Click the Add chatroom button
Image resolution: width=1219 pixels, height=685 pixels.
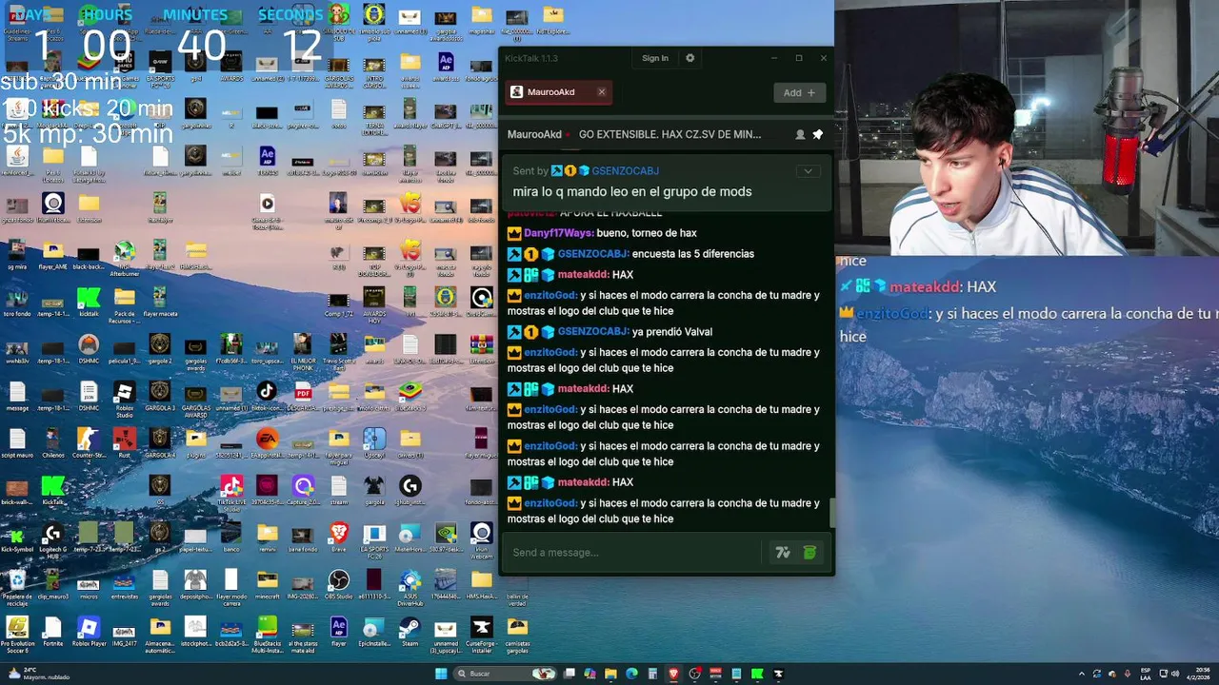coord(799,92)
